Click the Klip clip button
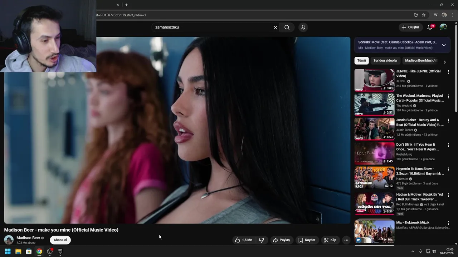 [x=330, y=240]
